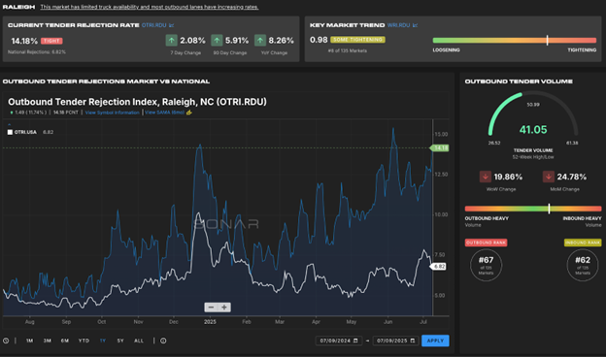Click the 41.05 tender volume value

click(533, 130)
